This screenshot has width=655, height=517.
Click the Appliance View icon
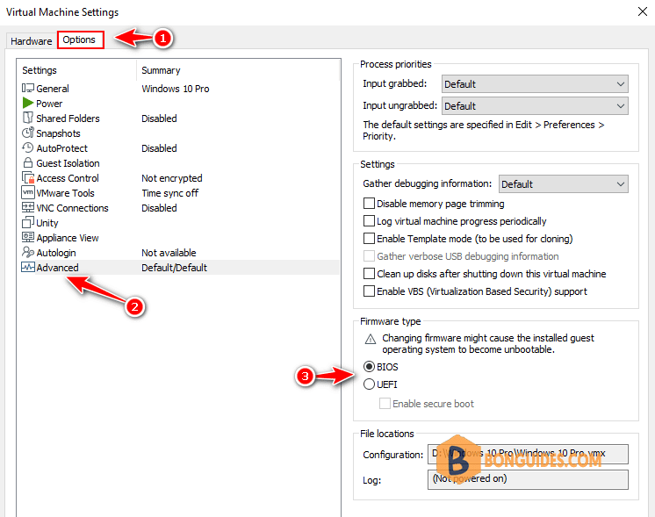pos(27,237)
